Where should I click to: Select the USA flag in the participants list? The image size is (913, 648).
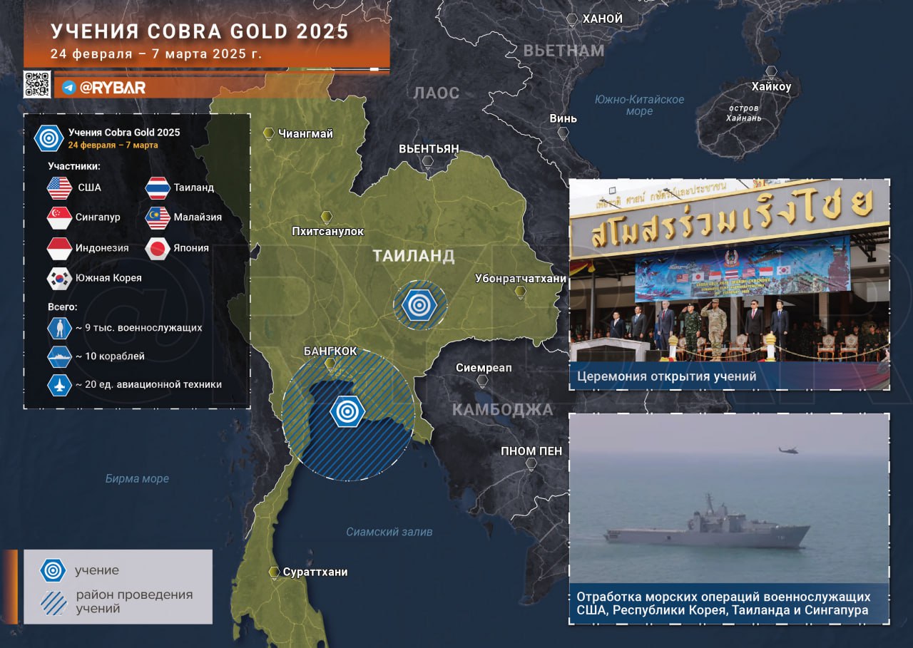[x=59, y=188]
